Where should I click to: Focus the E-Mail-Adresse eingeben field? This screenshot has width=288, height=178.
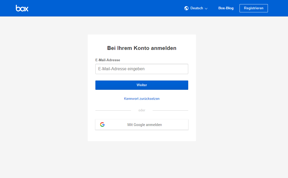click(x=142, y=69)
